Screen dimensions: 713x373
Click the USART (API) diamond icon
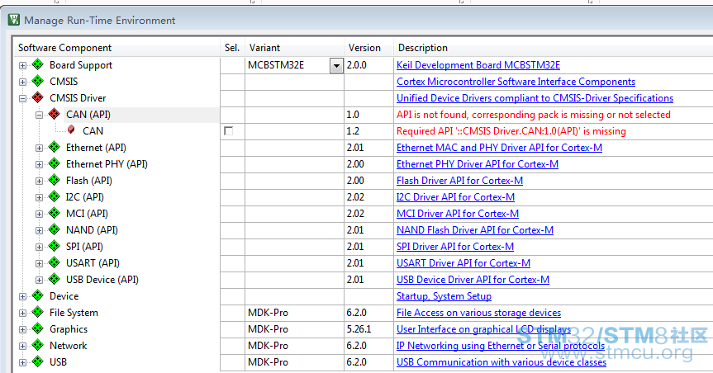coord(54,262)
